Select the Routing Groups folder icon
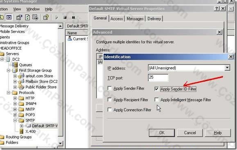237x150 pixels. (2, 137)
